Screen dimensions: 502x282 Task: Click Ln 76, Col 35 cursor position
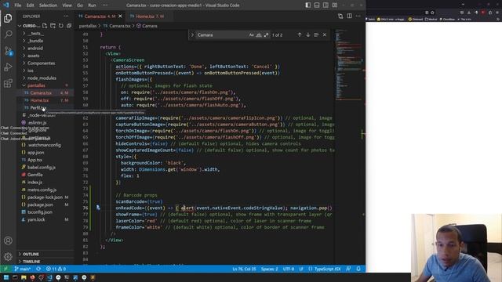tap(244, 269)
